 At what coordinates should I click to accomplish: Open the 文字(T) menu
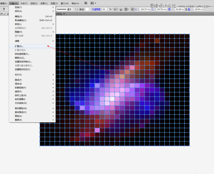point(24,3)
